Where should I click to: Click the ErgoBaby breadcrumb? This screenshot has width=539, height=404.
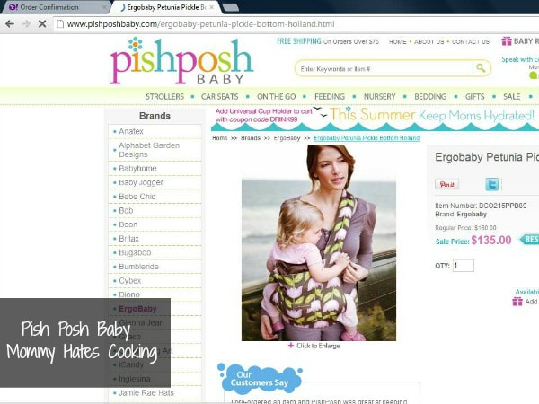point(287,138)
